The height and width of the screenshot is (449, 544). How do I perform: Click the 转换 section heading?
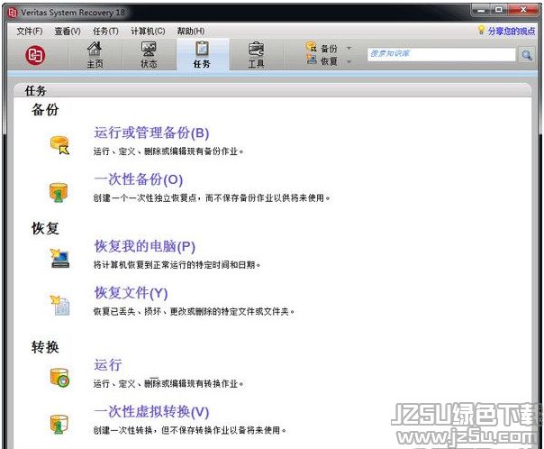[x=45, y=347]
